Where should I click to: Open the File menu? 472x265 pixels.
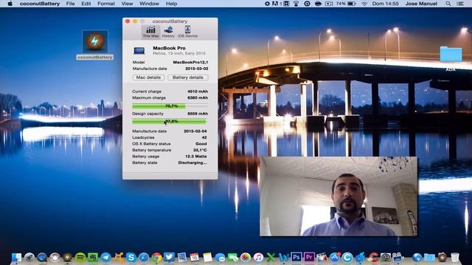click(x=71, y=4)
